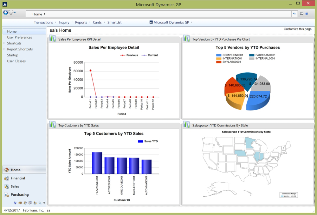Click the faded magnifier icon in bottom strip
This screenshot has width=317, height=215.
pyautogui.click(x=40, y=203)
